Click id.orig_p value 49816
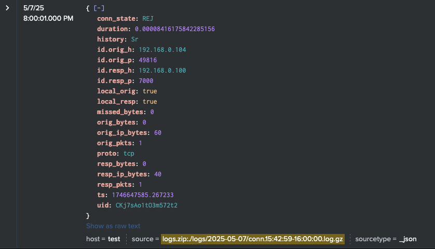Image resolution: width=435 pixels, height=249 pixels. tap(148, 60)
